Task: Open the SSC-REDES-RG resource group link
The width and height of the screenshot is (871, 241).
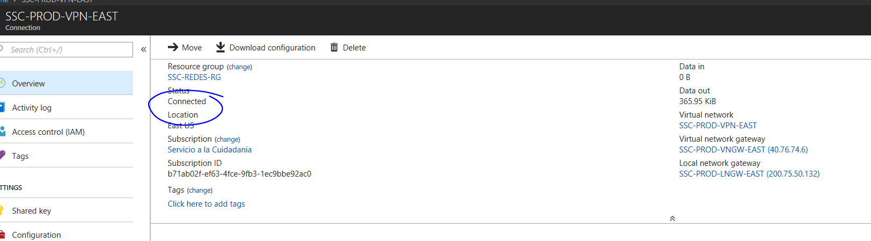Action: 194,77
